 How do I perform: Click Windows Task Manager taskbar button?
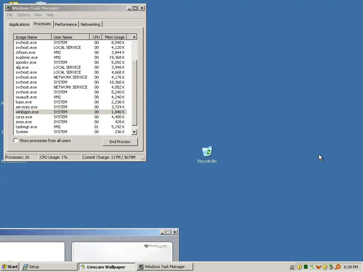coord(164,267)
